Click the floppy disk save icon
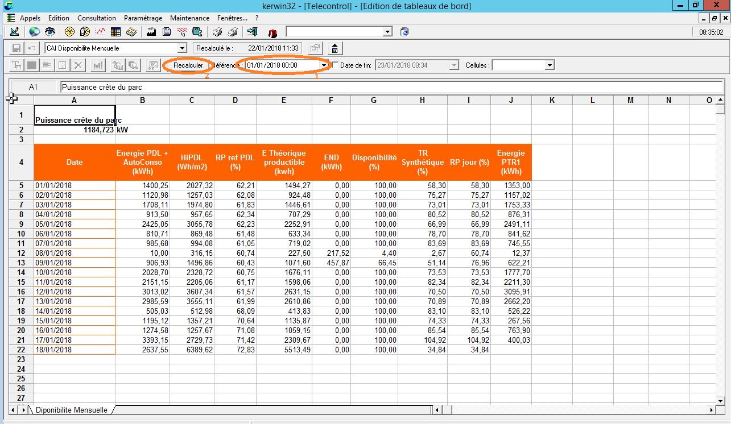The image size is (731, 424). click(16, 48)
